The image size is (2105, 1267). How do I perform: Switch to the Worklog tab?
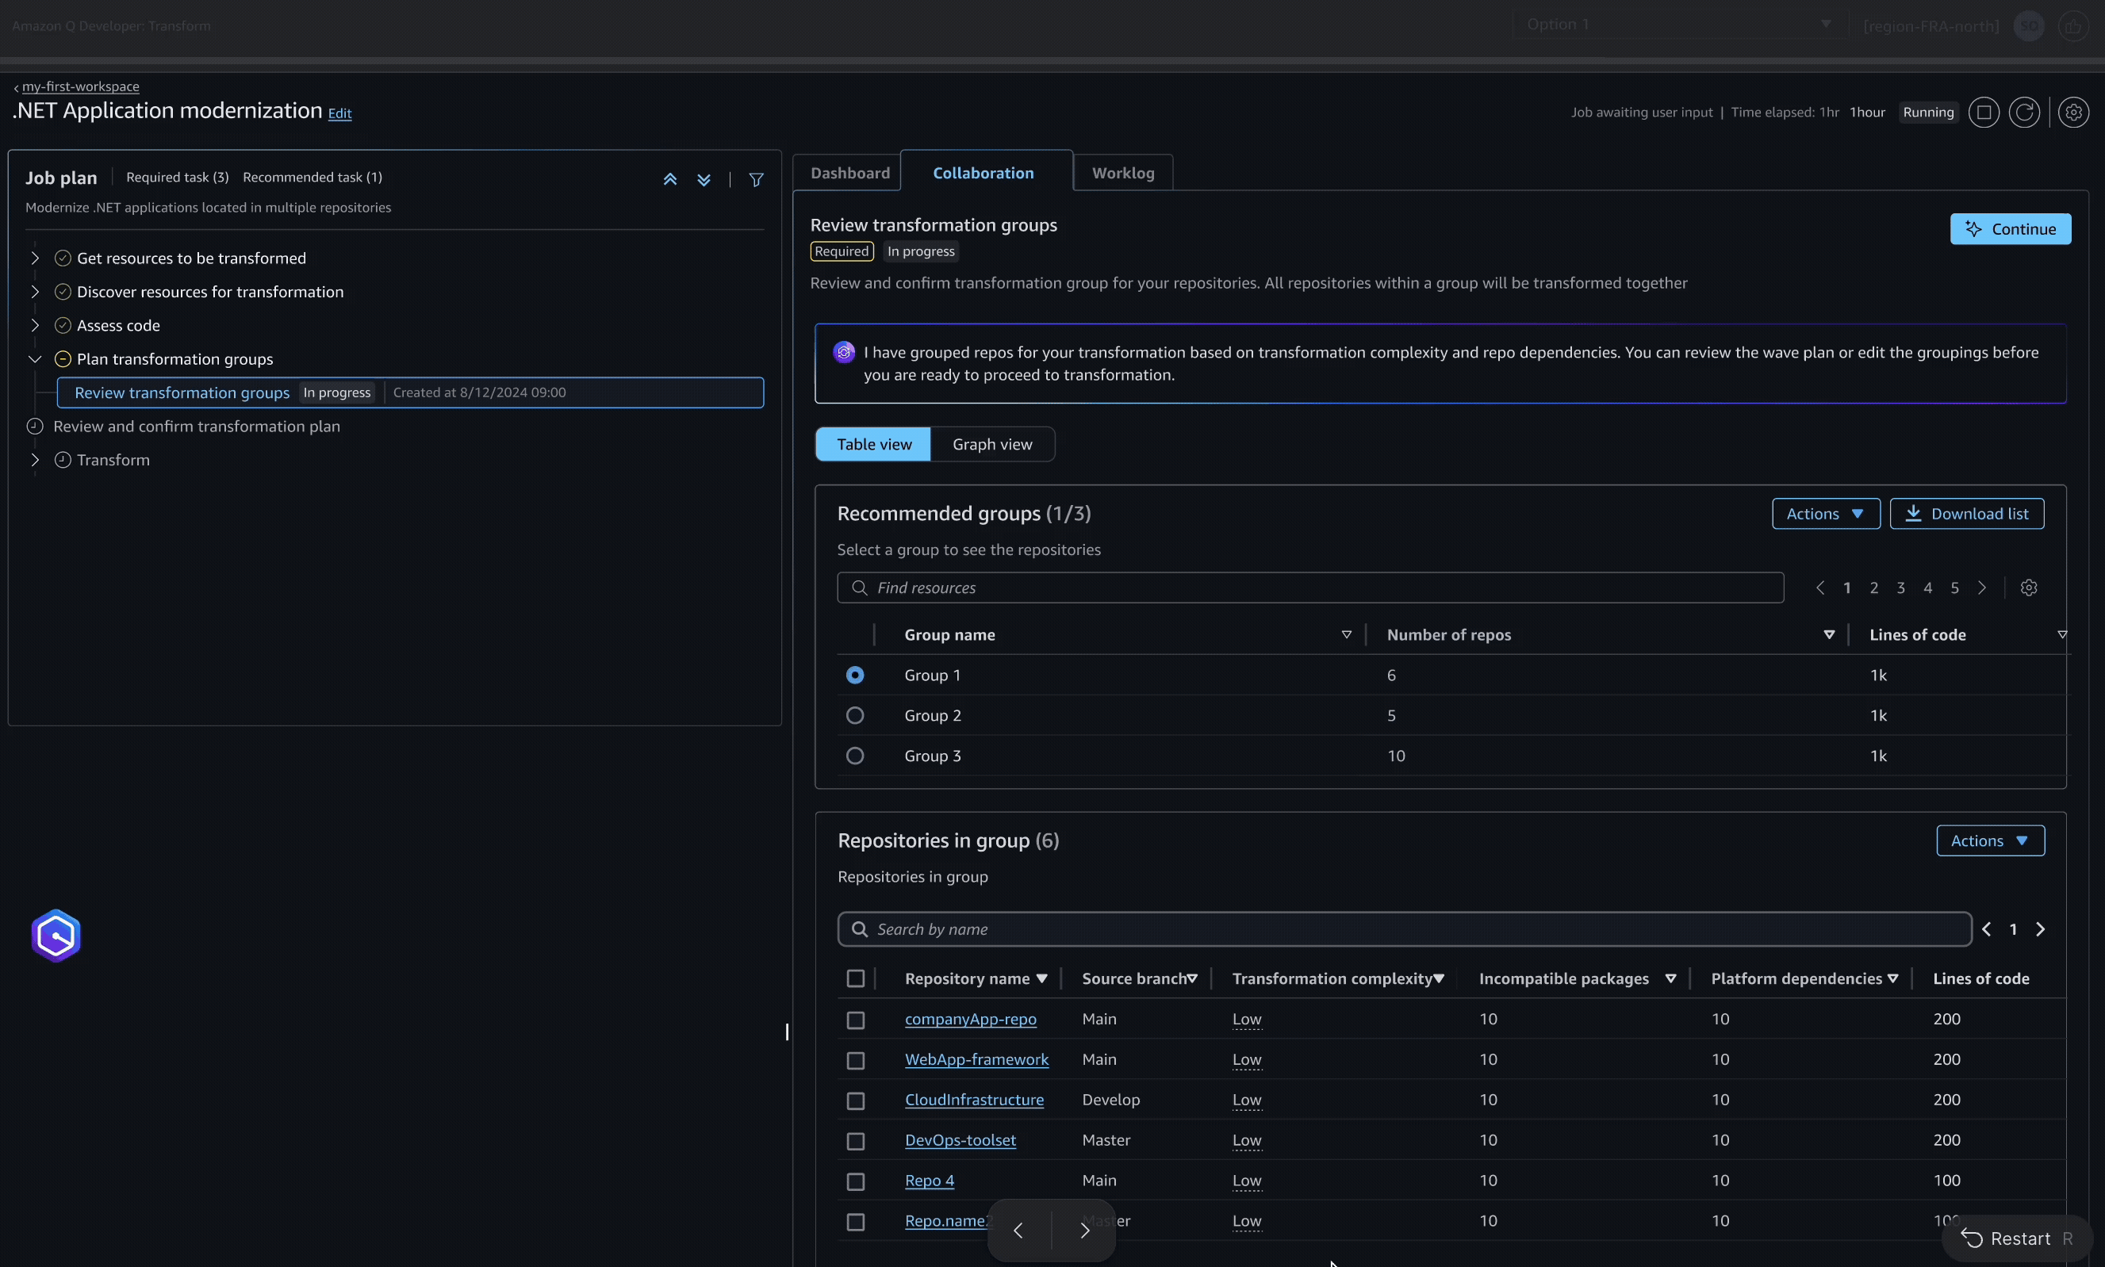pos(1122,173)
